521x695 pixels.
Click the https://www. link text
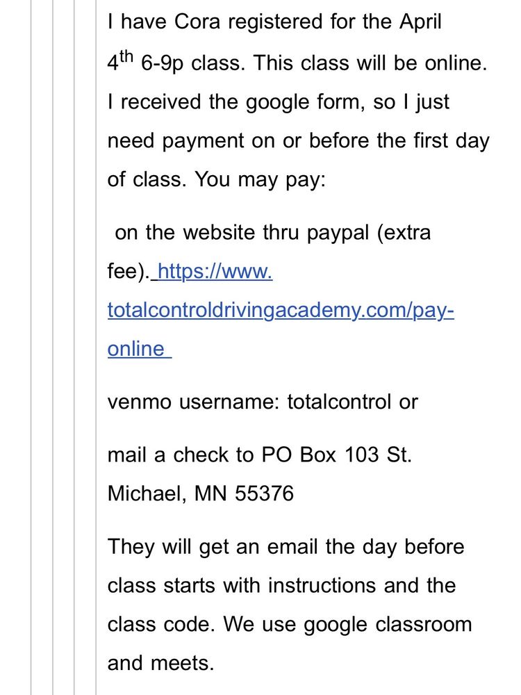(x=215, y=271)
